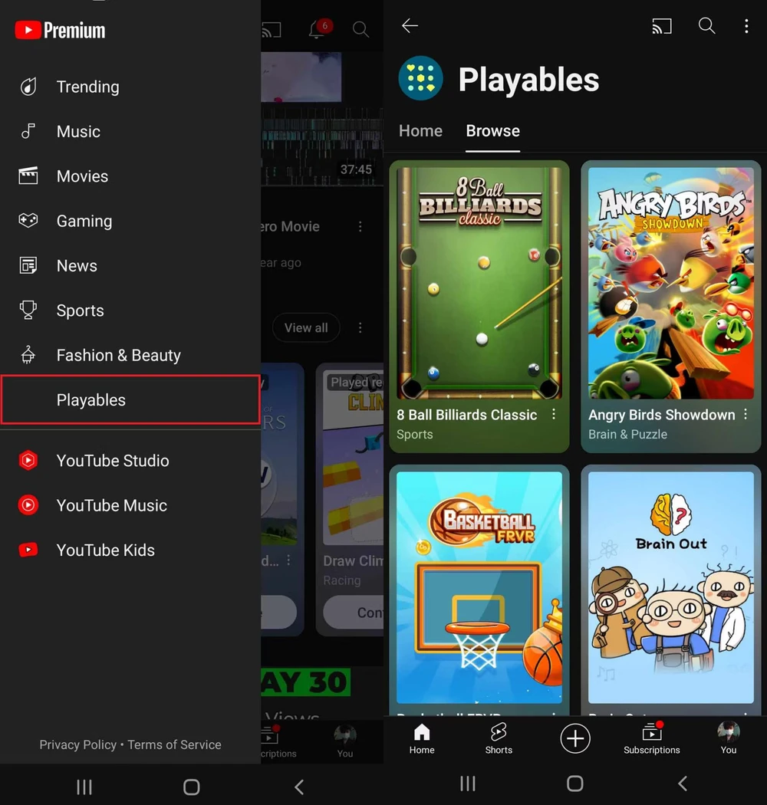Screen dimensions: 767x805
Task: Select the Sports category in the sidebar
Action: [x=79, y=310]
